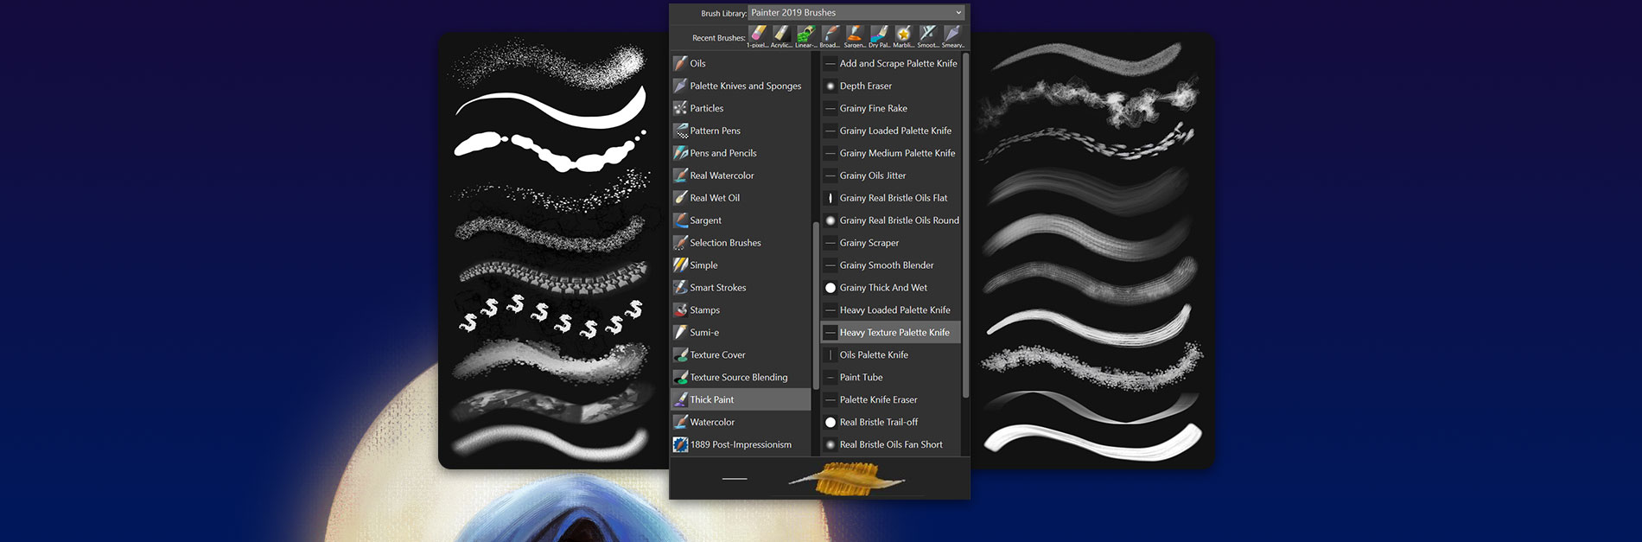Pick the Acrylic recent brush icon
Screen dimensions: 1642x542
coord(781,35)
